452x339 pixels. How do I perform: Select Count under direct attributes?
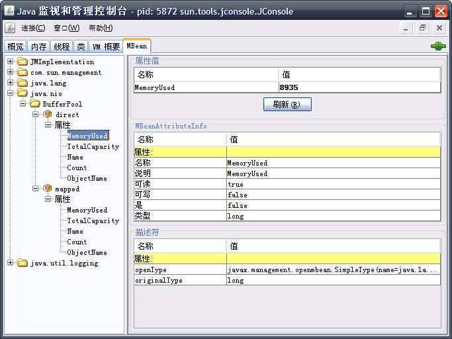(77, 168)
